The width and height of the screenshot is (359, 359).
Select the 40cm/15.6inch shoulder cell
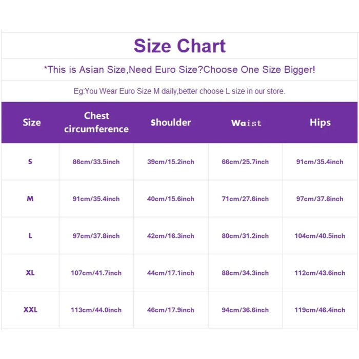pyautogui.click(x=171, y=199)
